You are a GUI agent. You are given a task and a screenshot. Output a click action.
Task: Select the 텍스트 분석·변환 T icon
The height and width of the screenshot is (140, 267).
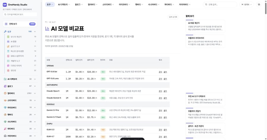point(8,51)
